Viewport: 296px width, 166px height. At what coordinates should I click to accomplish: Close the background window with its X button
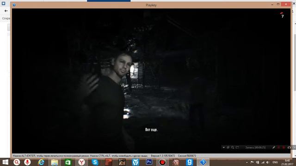[x=294, y=3]
